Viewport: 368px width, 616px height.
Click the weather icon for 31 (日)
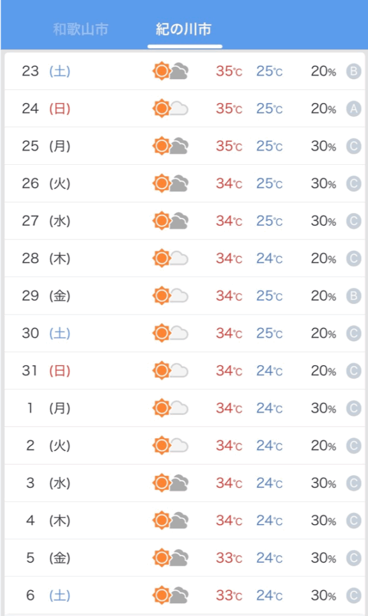click(x=170, y=371)
